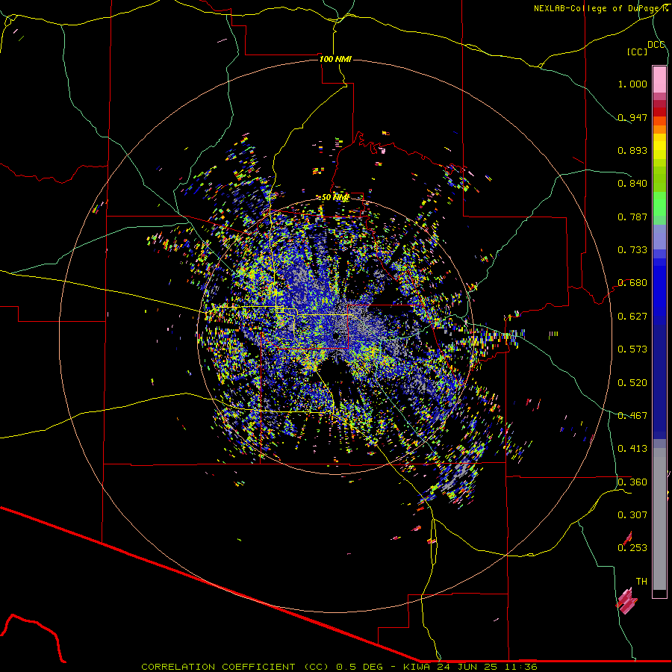672x672 pixels.
Task: Click the 0.520 legend value
Action: tap(632, 383)
